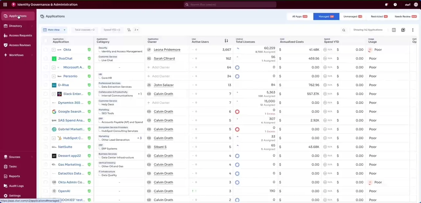421x203 pixels.
Task: Expand the Microsoft A... row plus box
Action: click(x=54, y=67)
